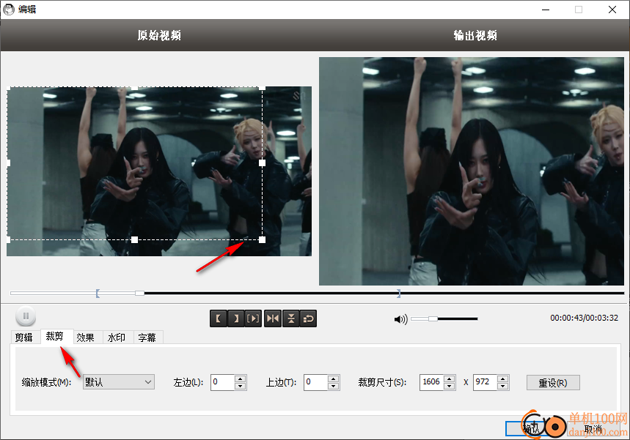Viewport: 630px width, 440px height.
Task: Click the play selected segment icon
Action: [x=253, y=318]
